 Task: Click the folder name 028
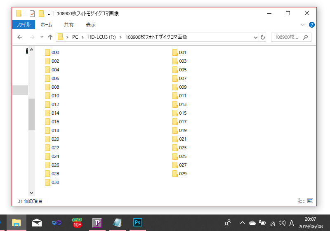(x=55, y=174)
